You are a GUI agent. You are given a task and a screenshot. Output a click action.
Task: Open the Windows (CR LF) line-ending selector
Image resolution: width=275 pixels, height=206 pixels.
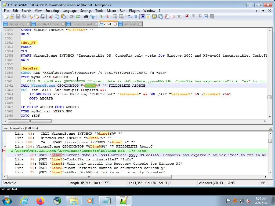coord(211,183)
